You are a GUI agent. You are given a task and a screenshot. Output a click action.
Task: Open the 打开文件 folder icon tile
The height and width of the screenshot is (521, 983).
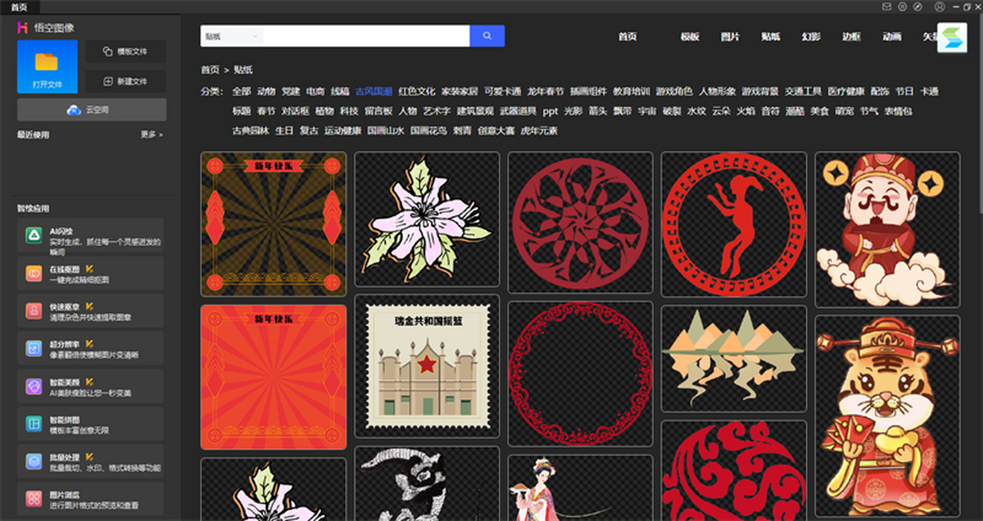click(x=47, y=66)
